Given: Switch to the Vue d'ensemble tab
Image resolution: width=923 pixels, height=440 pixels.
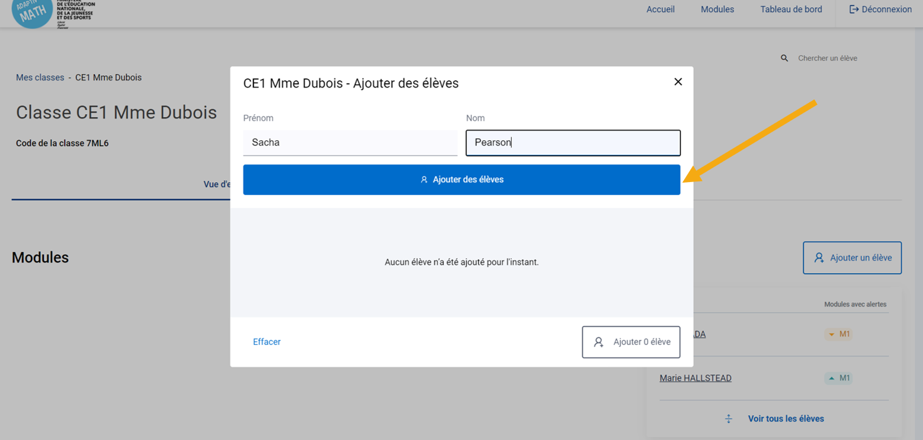Looking at the screenshot, I should point(216,184).
